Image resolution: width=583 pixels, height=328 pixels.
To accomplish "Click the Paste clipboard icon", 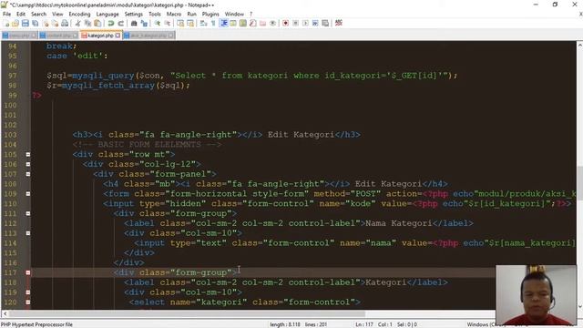I will (97, 23).
